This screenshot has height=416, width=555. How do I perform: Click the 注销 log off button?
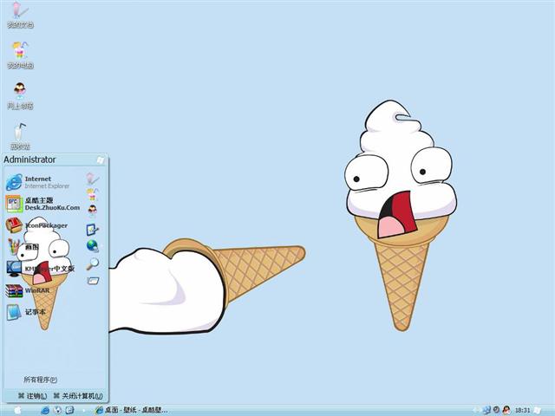(32, 396)
